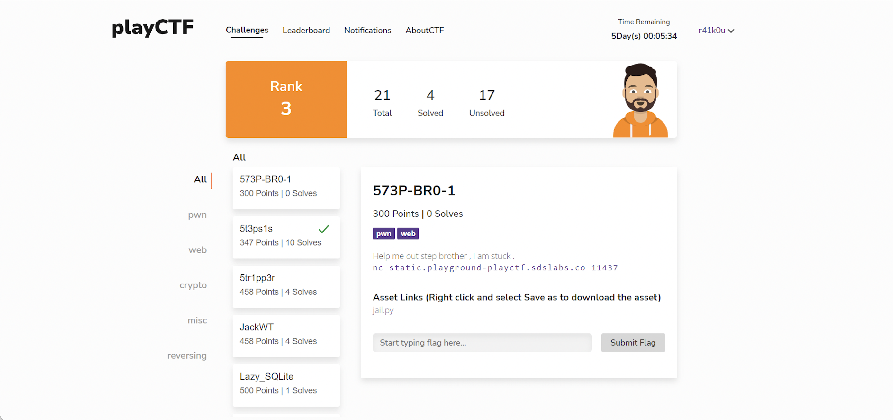Click the netcat command text
This screenshot has width=893, height=420.
coord(495,268)
